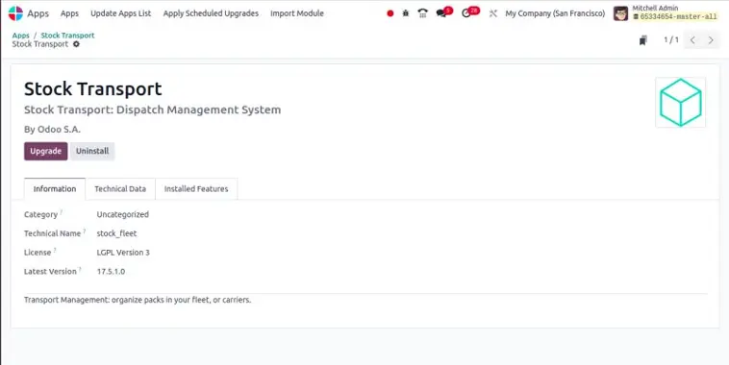Open the Odoo main apps menu icon
Viewport: 729px width, 365px height.
[x=15, y=13]
